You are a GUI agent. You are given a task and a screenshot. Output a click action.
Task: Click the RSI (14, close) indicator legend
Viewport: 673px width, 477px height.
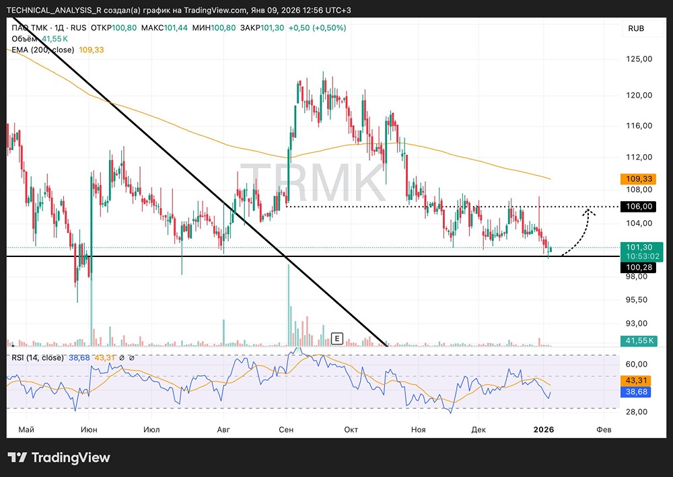coord(38,358)
